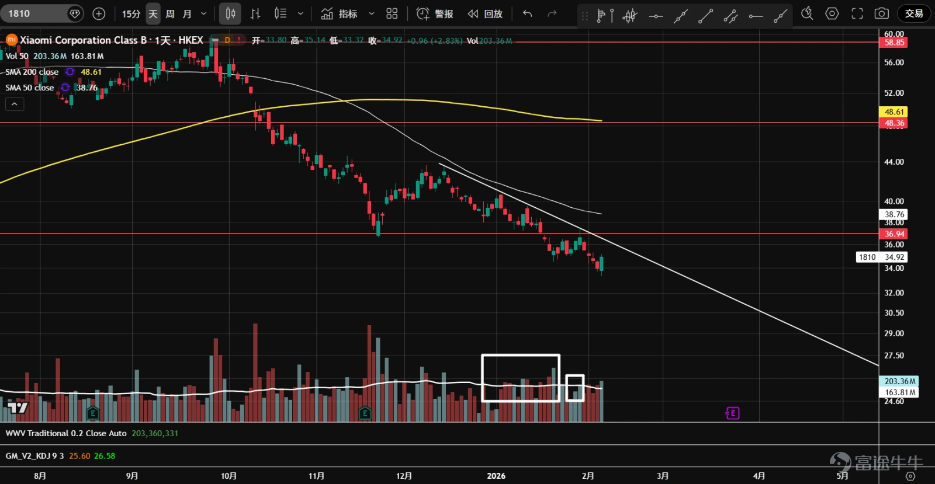Select the 月 (monthly) timeframe
The width and height of the screenshot is (935, 484).
pos(187,13)
